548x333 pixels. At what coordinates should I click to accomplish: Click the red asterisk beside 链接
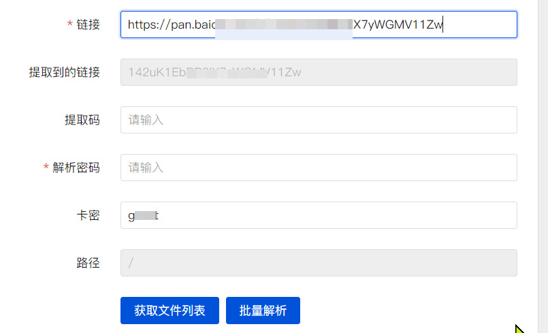click(69, 24)
